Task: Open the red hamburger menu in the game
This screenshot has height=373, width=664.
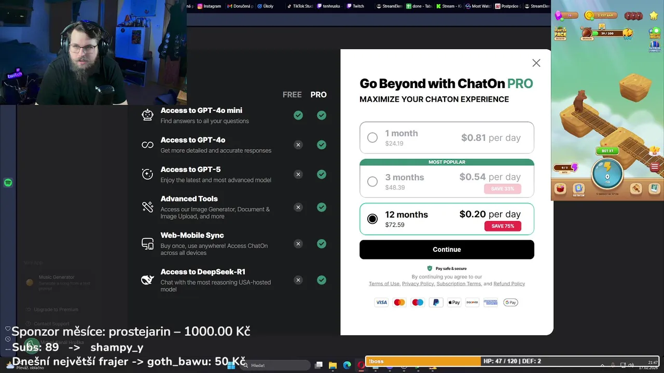Action: [655, 167]
